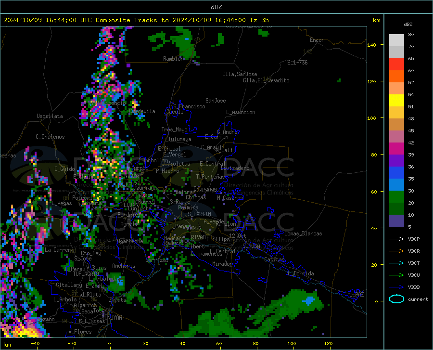Click the cyan 'current' ellipse symbol

point(396,299)
